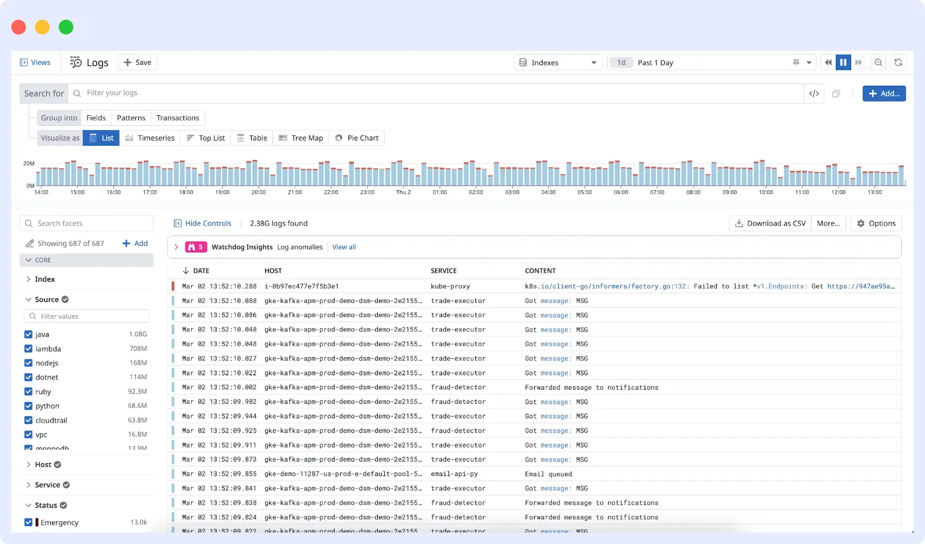Copy the current search query
Viewport: 925px width, 544px height.
[x=836, y=93]
